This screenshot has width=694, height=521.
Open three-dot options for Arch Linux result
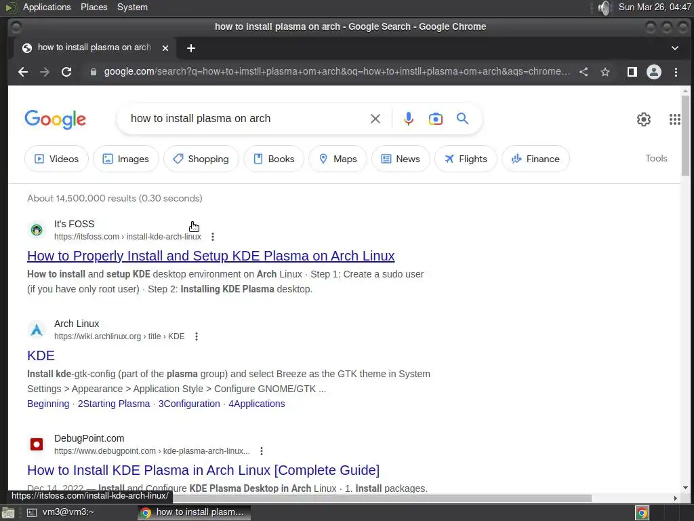point(197,336)
